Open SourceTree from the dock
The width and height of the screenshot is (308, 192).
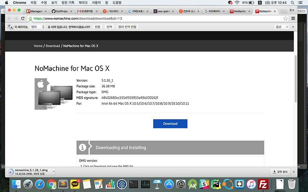click(x=122, y=184)
